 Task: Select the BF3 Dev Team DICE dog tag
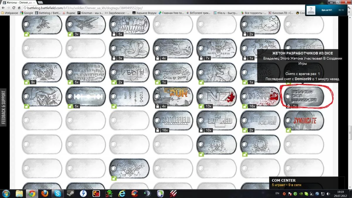(x=304, y=96)
